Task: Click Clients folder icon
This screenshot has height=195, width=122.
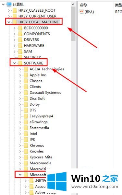Action: point(26,87)
